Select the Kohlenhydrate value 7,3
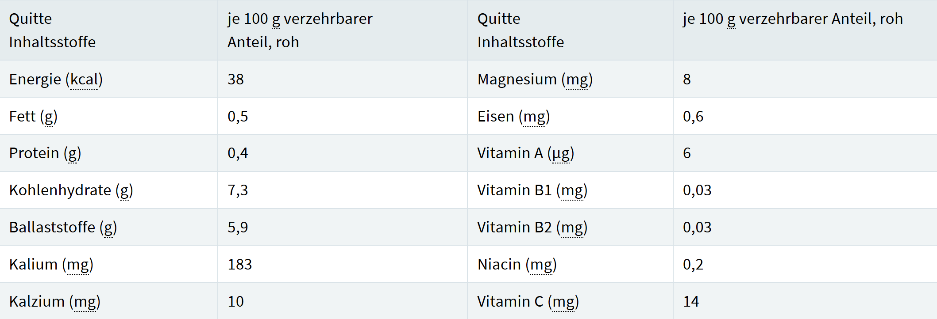Viewport: 937px width, 319px height. click(238, 190)
